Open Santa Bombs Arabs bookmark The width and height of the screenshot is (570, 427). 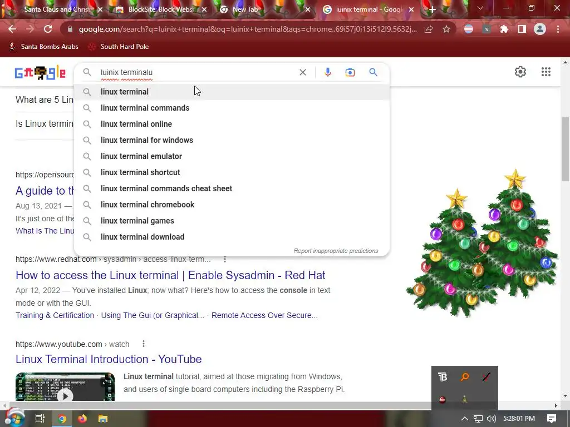[x=43, y=47]
